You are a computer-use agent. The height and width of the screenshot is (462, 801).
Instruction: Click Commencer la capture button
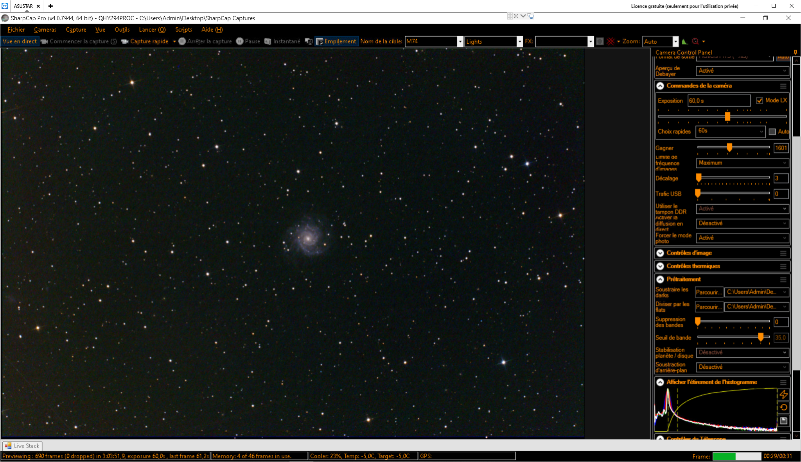point(79,41)
